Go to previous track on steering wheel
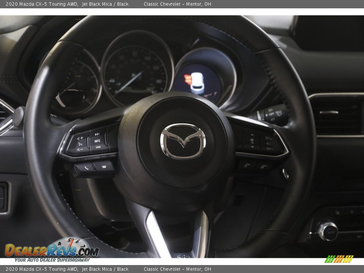This screenshot has height=273, width=364. (99, 147)
